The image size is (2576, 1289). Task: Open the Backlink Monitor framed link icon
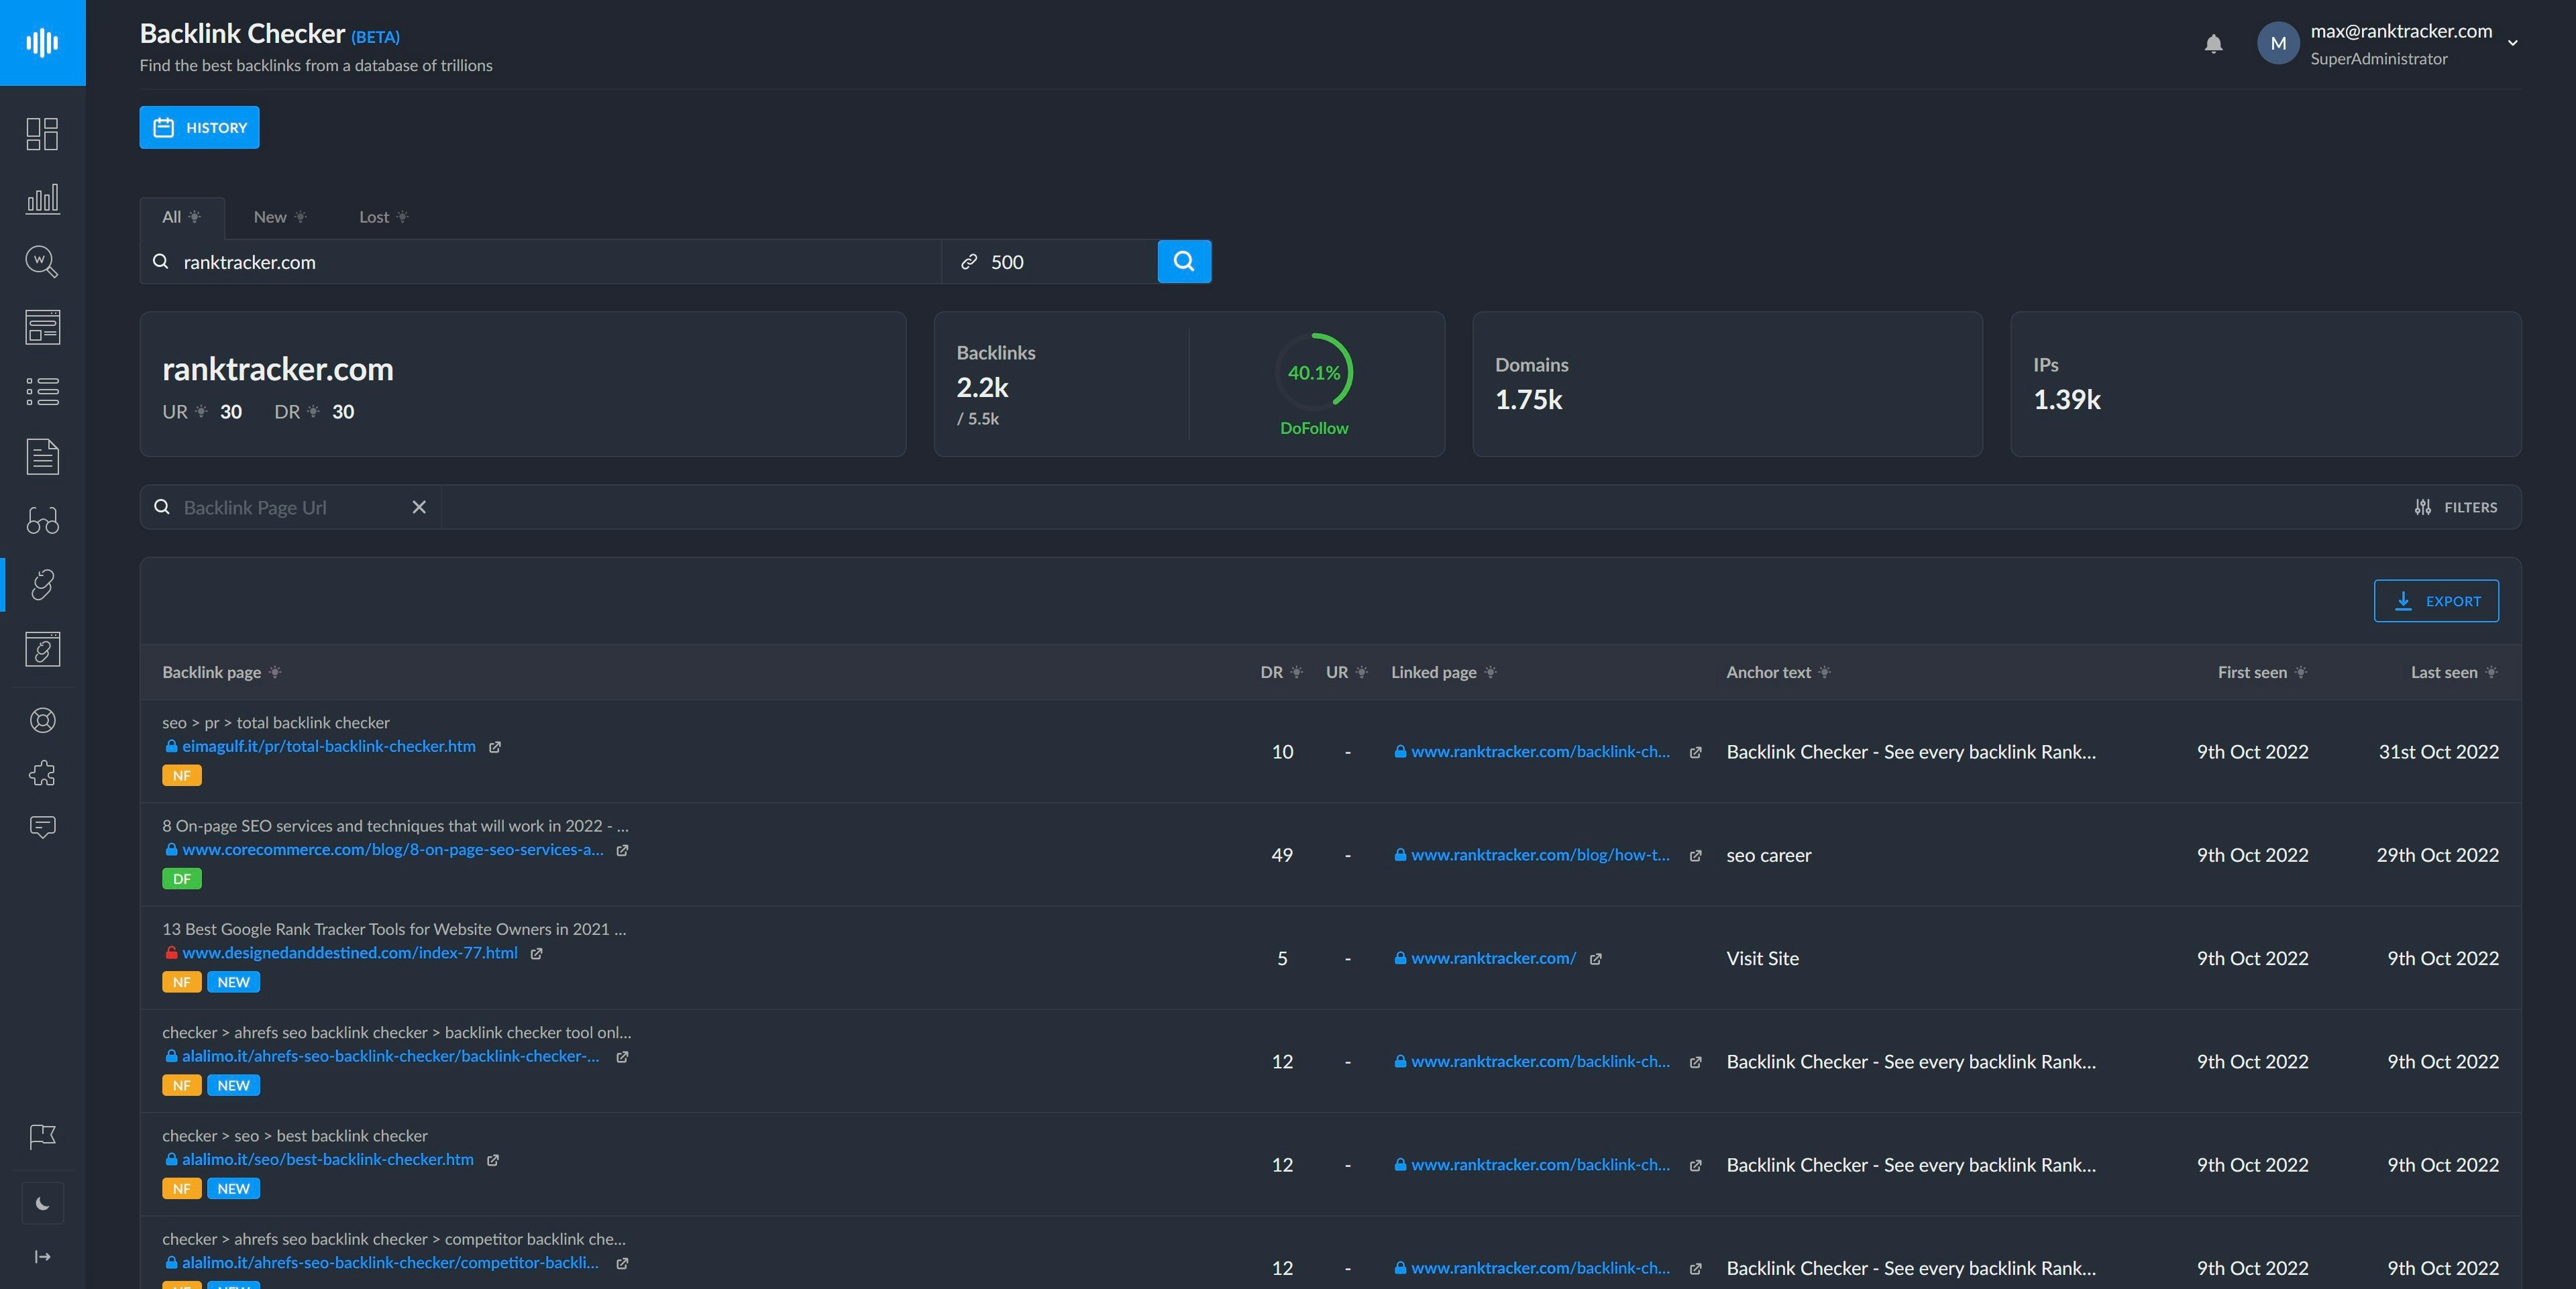coord(42,649)
